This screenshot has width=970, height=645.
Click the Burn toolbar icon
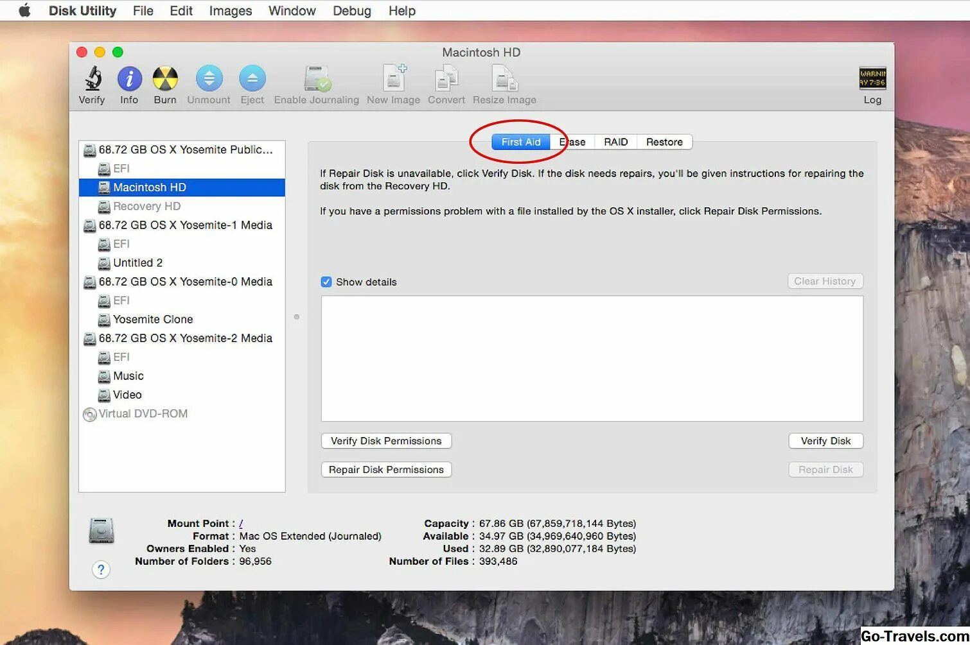point(165,78)
